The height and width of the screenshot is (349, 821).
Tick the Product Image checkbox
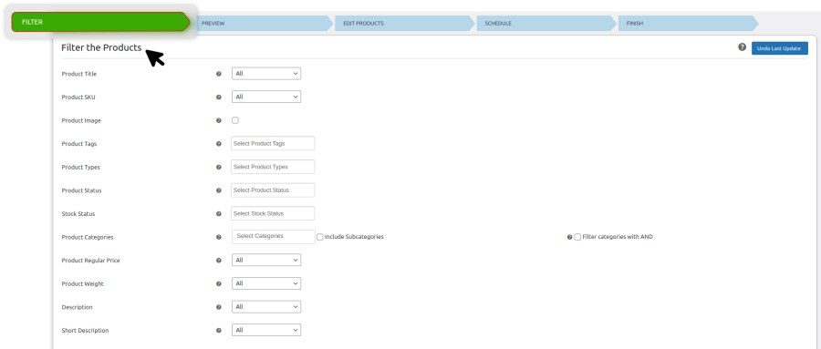(235, 120)
